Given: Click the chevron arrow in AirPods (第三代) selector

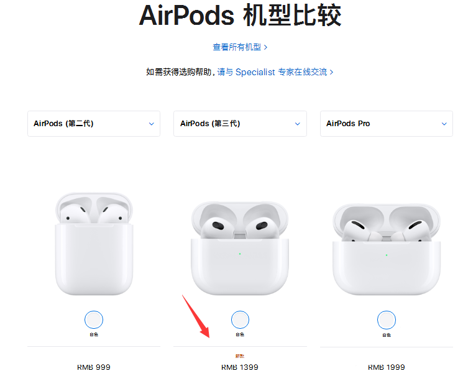Looking at the screenshot, I should point(298,124).
